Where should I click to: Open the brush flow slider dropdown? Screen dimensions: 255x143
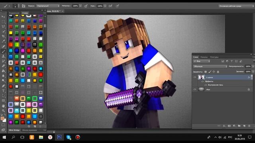105,6
